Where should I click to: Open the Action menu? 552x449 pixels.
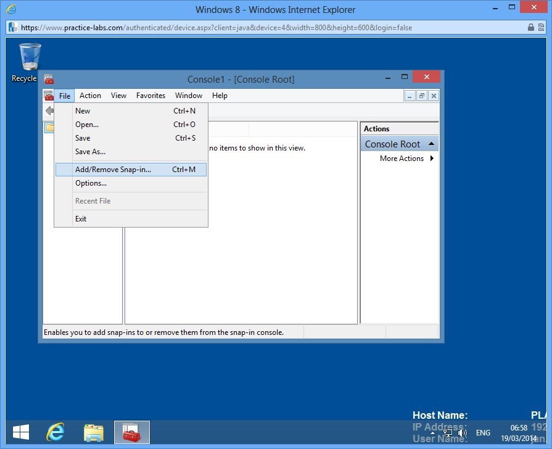[90, 96]
